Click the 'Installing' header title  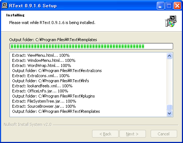click(x=15, y=15)
